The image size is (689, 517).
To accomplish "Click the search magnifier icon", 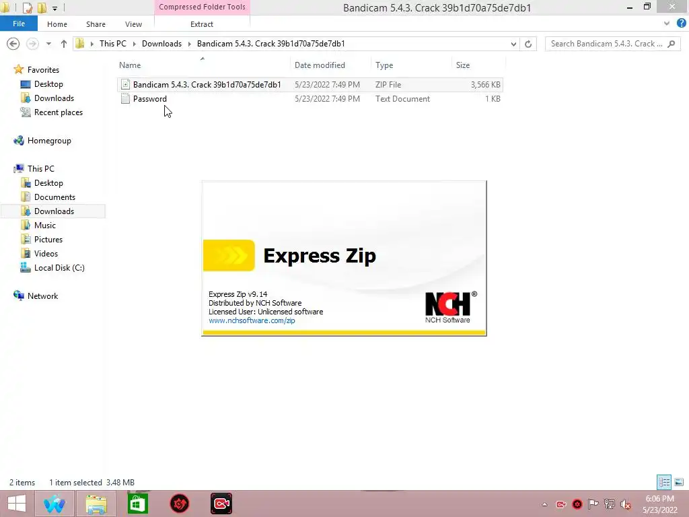I will click(x=672, y=44).
